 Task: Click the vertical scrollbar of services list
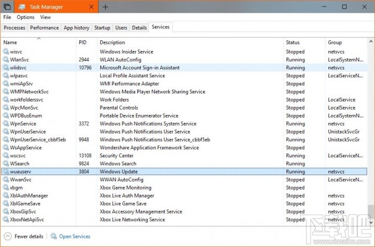pos(371,134)
